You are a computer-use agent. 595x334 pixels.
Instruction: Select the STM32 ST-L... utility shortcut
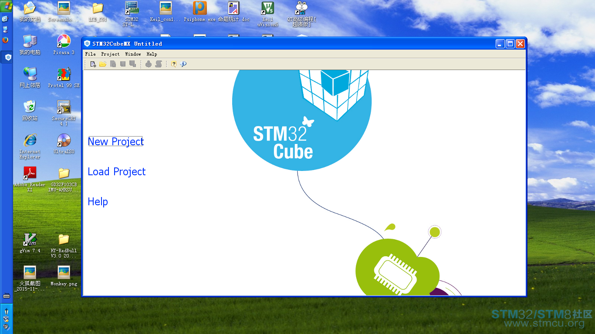(x=132, y=14)
